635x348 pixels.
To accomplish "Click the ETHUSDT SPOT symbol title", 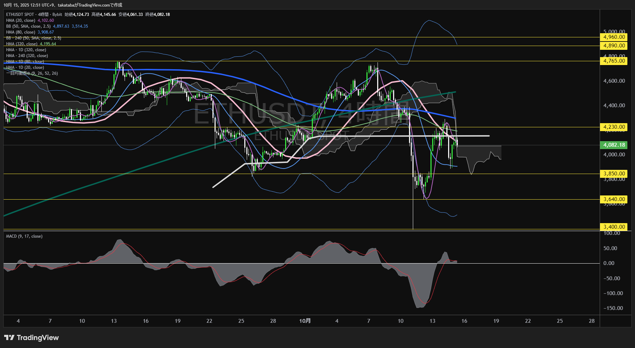I will click(x=20, y=15).
